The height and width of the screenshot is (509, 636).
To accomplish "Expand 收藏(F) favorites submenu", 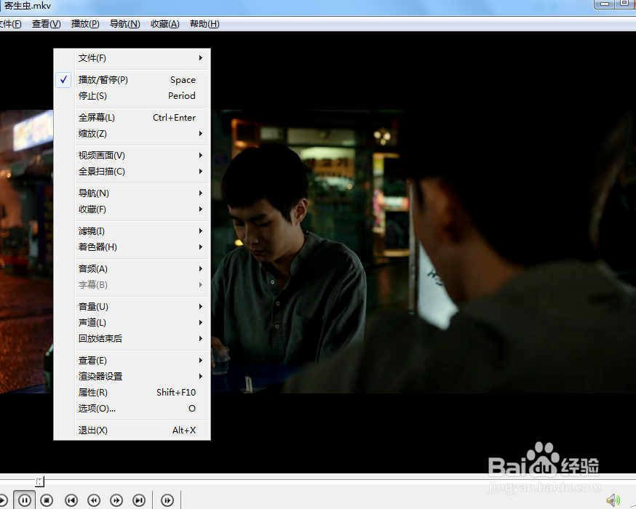I will pyautogui.click(x=132, y=209).
